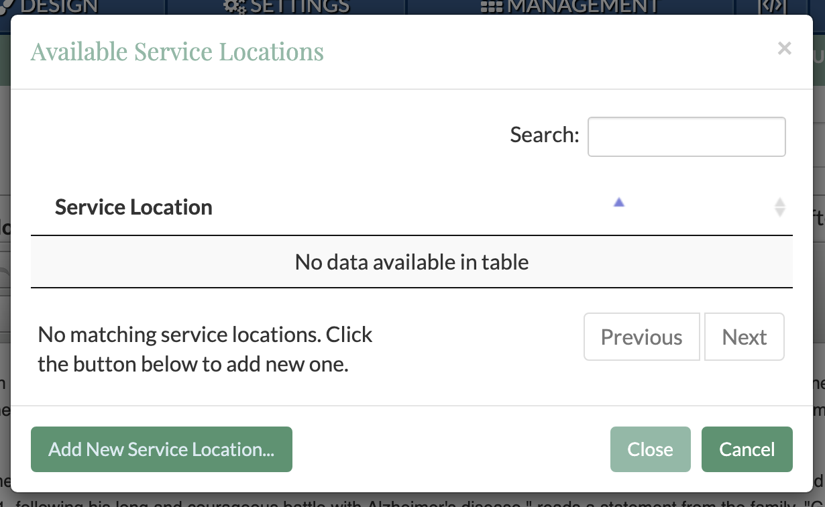Click the Search label text

point(544,135)
